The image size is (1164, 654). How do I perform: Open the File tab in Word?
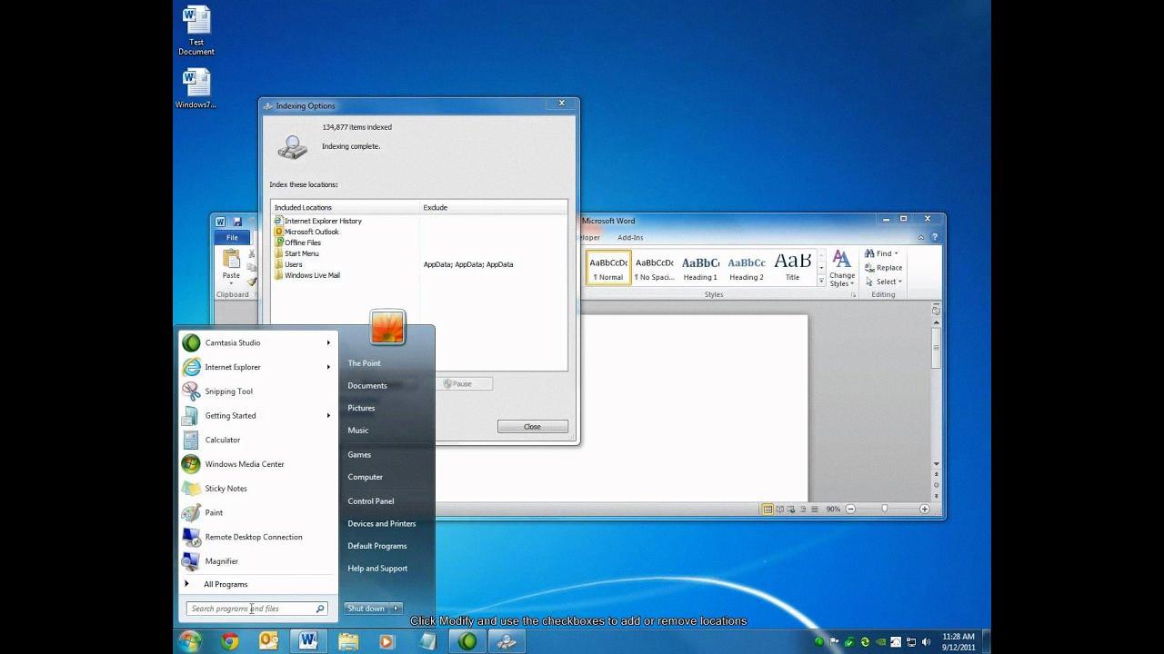click(232, 237)
